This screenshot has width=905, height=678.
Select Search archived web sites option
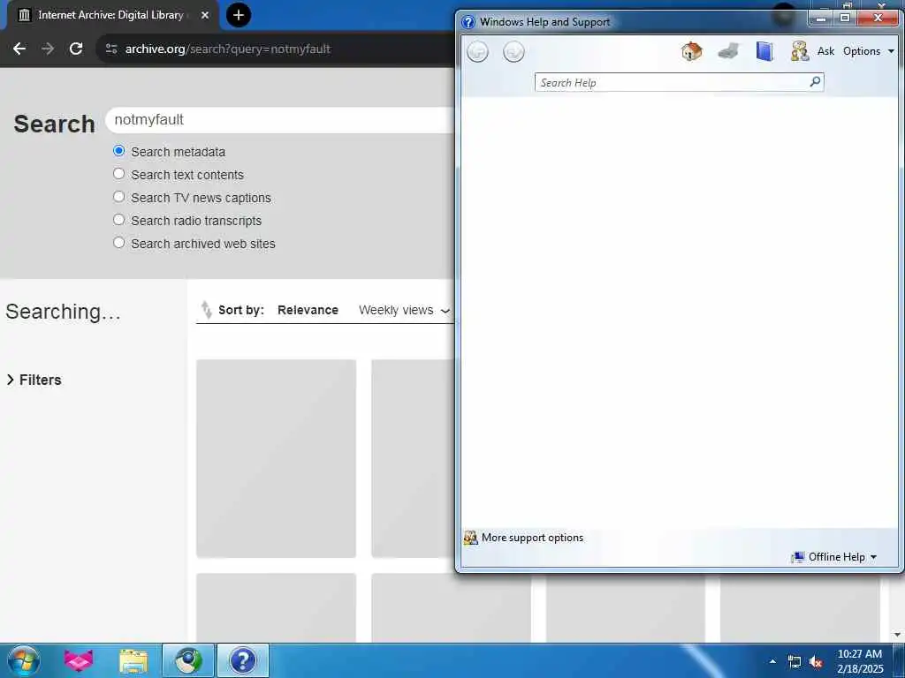click(x=119, y=244)
